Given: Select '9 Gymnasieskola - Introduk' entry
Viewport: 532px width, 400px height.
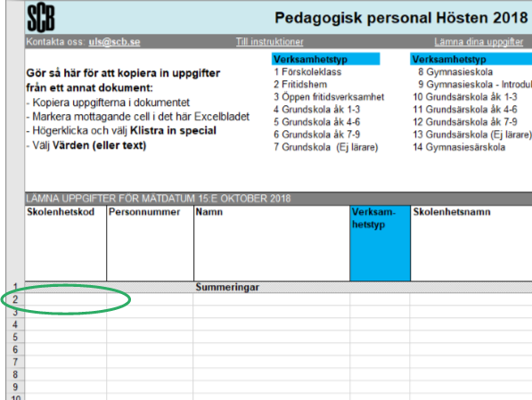Looking at the screenshot, I should pos(475,85).
